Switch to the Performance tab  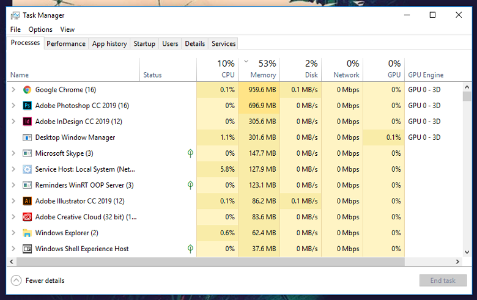[x=66, y=44]
